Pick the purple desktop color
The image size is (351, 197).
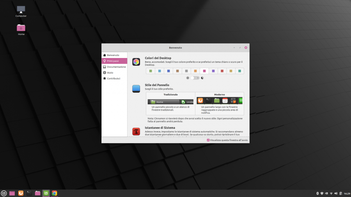point(213,71)
